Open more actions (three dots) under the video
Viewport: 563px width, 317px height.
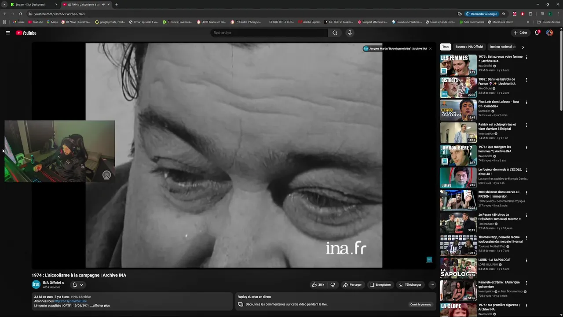point(432,285)
